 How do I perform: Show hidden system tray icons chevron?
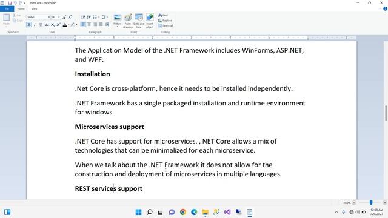336,212
